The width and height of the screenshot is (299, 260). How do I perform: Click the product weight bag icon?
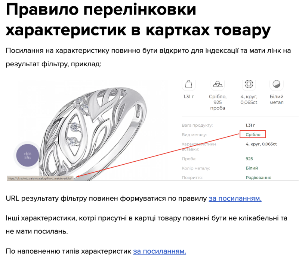pyautogui.click(x=188, y=84)
